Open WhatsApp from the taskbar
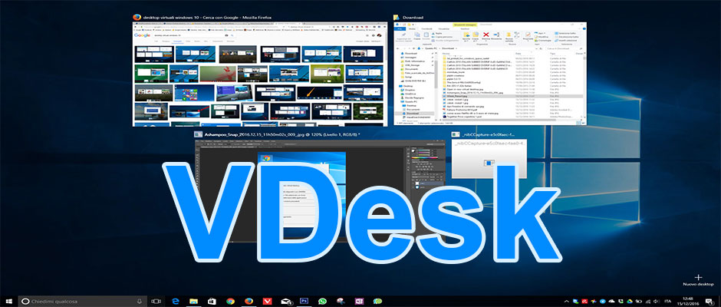 (322, 301)
